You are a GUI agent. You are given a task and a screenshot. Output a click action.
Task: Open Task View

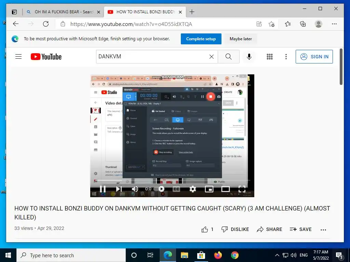point(150,255)
